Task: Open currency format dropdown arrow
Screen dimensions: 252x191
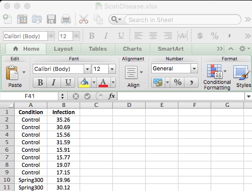Action: coord(167,82)
